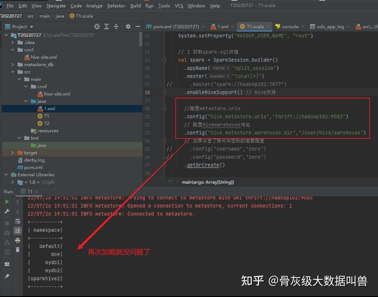This screenshot has width=378, height=297.
Task: Click the Expand All icon in Project panel
Action: pos(106,26)
